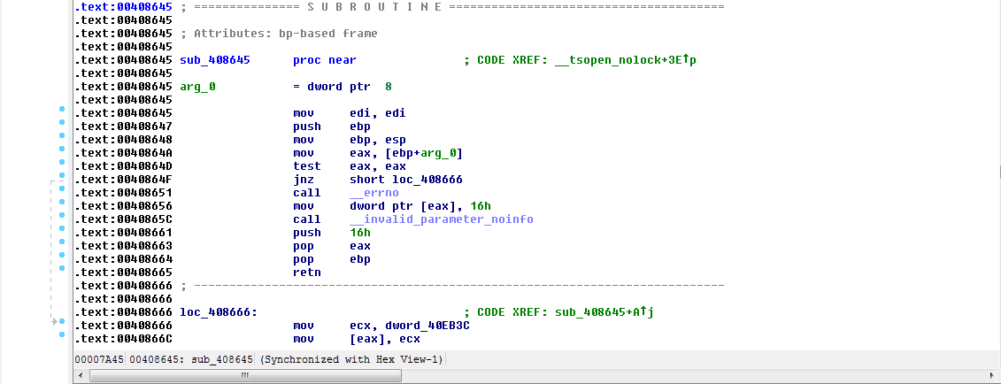Click the test mnemonic at 0040864D
The width and height of the screenshot is (1001, 384).
tap(307, 166)
